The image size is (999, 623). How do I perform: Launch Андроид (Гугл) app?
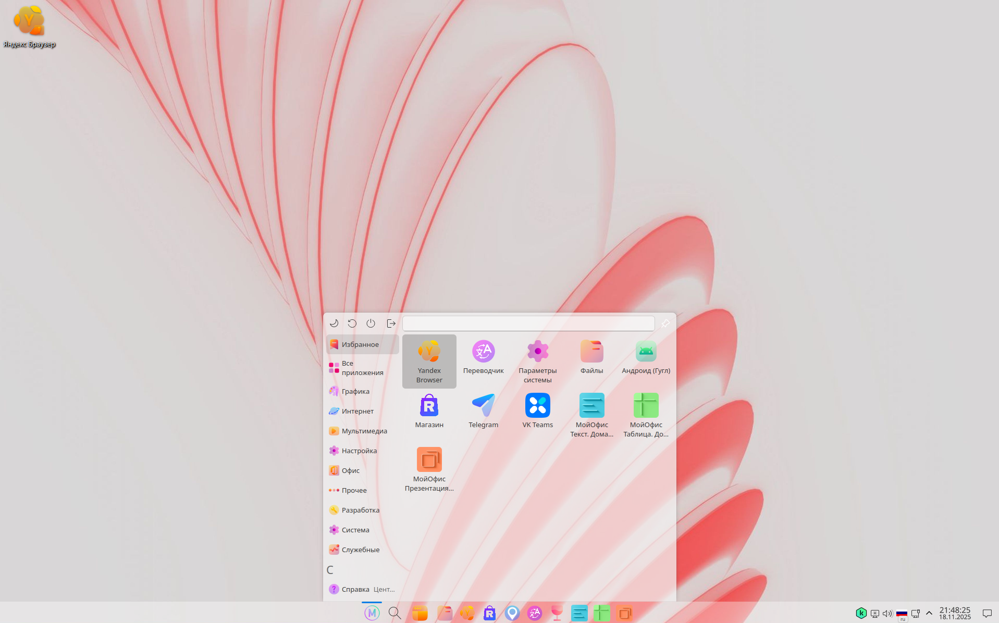(646, 358)
